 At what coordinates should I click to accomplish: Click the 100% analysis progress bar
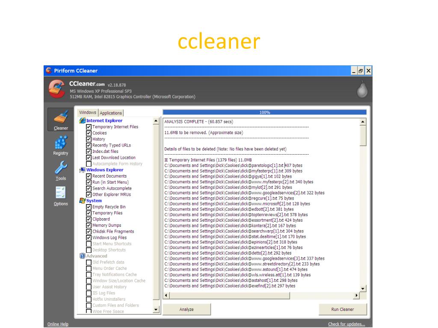tap(264, 112)
